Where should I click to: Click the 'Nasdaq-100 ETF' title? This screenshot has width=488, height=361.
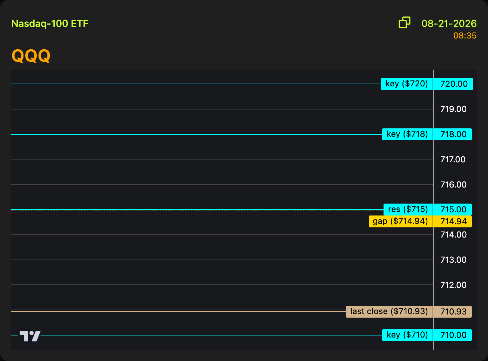click(x=50, y=24)
